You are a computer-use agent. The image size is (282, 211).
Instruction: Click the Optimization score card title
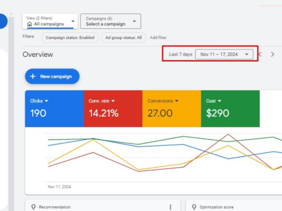tap(217, 207)
